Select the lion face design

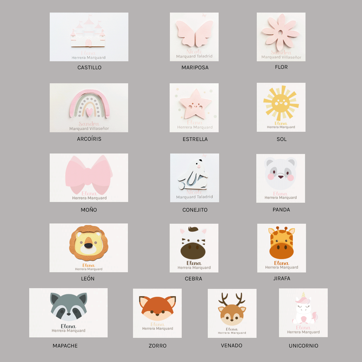89,248
